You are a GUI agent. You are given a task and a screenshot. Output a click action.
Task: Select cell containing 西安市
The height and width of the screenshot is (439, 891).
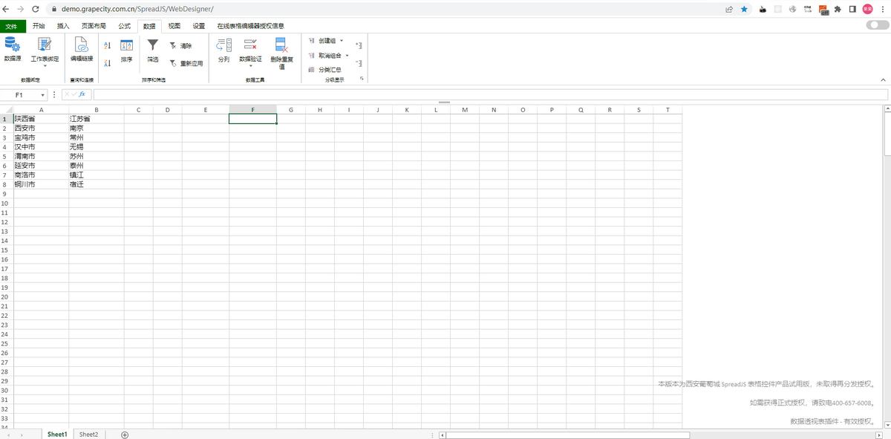(x=41, y=128)
